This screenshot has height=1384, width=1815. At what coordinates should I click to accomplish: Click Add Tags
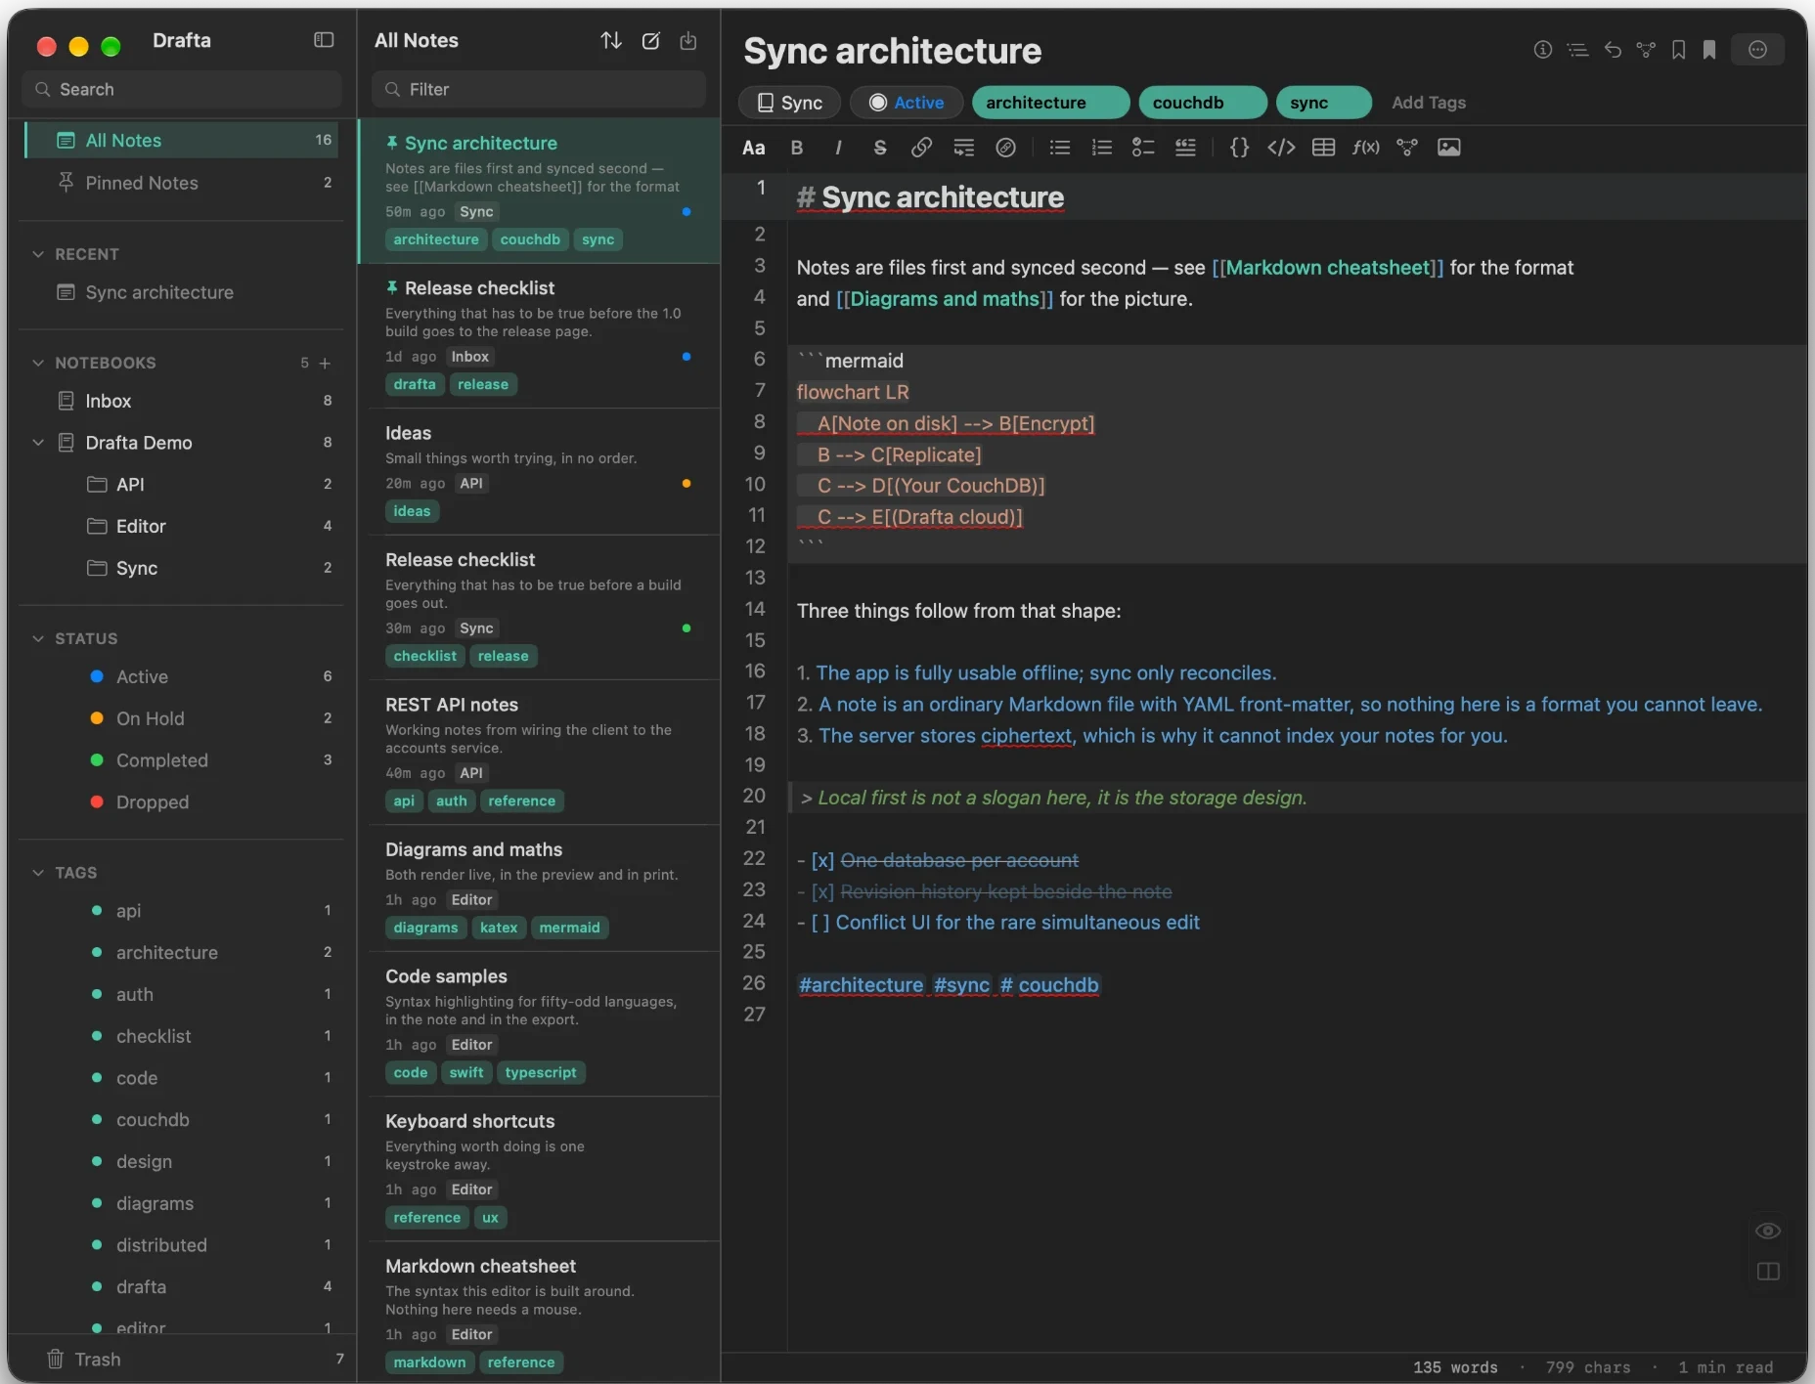click(1428, 103)
